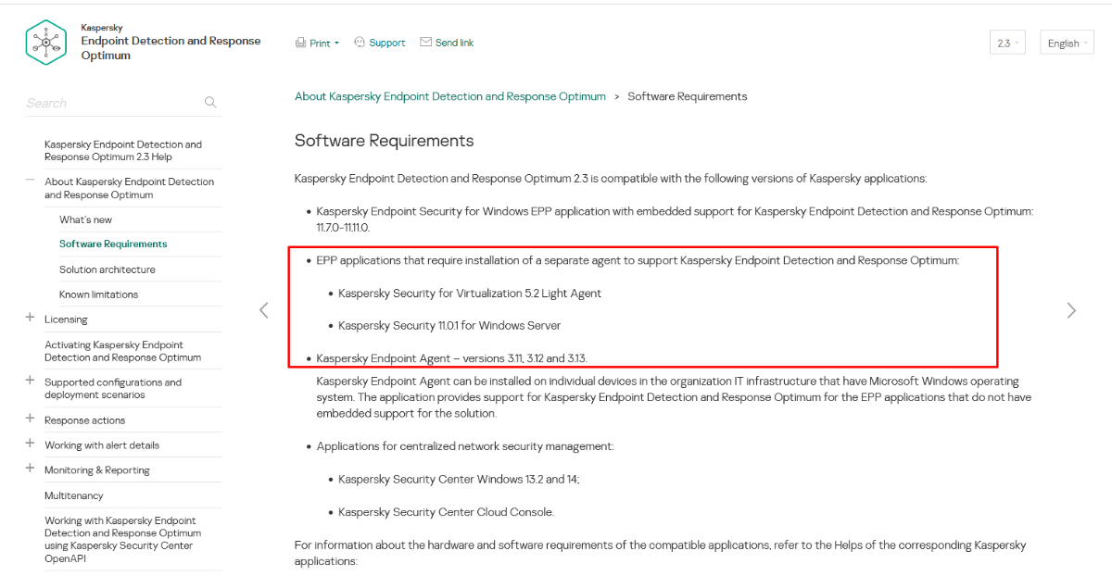Viewport: 1112px width, 576px height.
Task: Click the printer icon beside Print
Action: click(x=300, y=43)
